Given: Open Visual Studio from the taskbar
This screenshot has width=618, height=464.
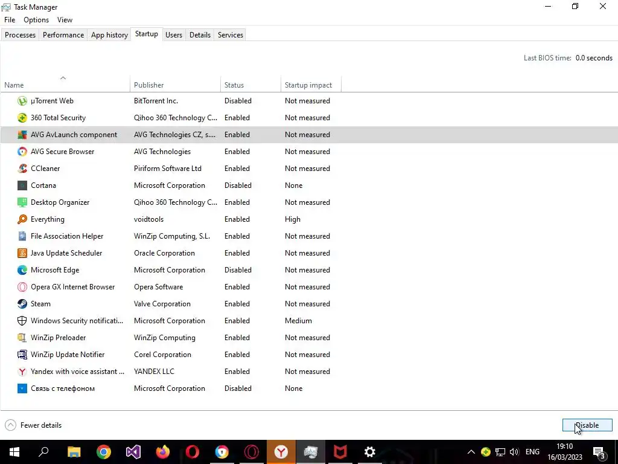Looking at the screenshot, I should coord(133,452).
